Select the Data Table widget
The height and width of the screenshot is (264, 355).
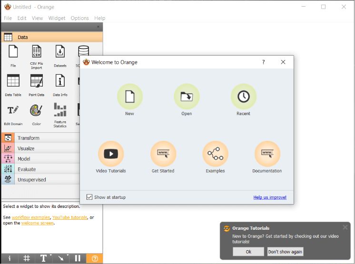13,85
